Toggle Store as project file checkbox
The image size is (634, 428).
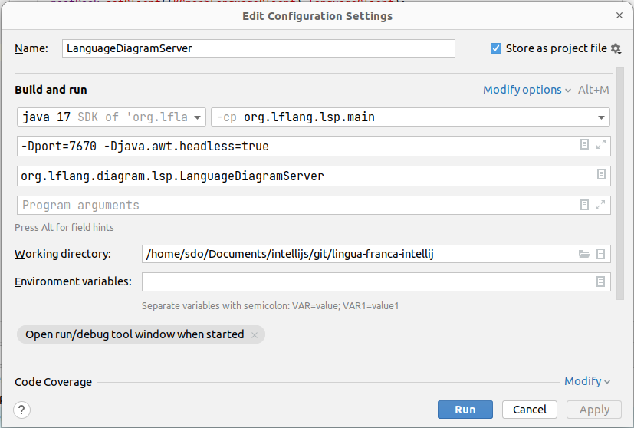[x=496, y=48]
